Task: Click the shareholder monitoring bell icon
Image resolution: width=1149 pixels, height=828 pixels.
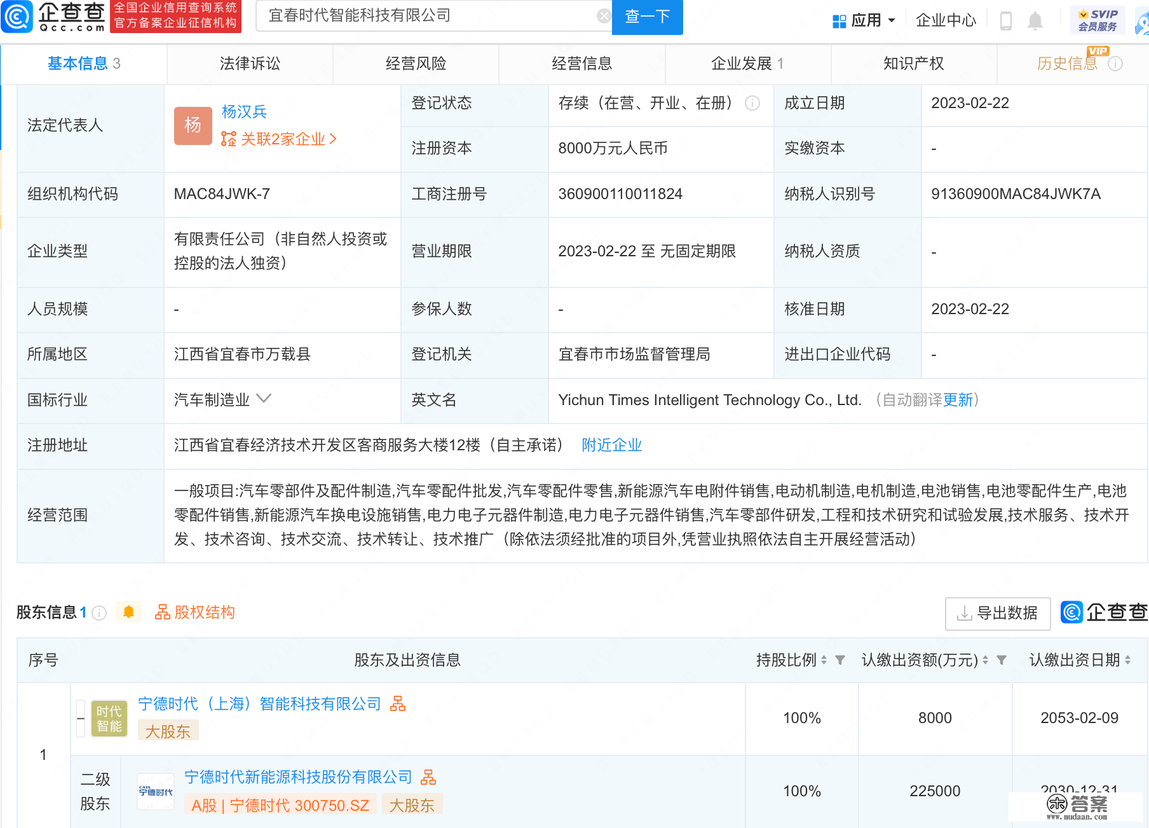Action: pos(128,612)
